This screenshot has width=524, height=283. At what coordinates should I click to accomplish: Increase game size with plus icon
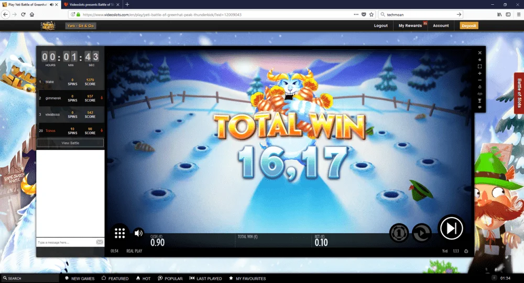pos(479,73)
